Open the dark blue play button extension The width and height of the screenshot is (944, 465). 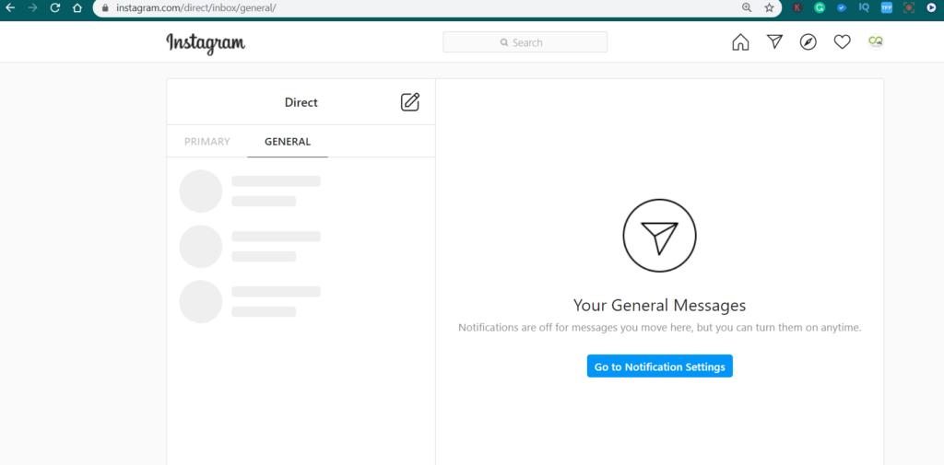tap(931, 7)
